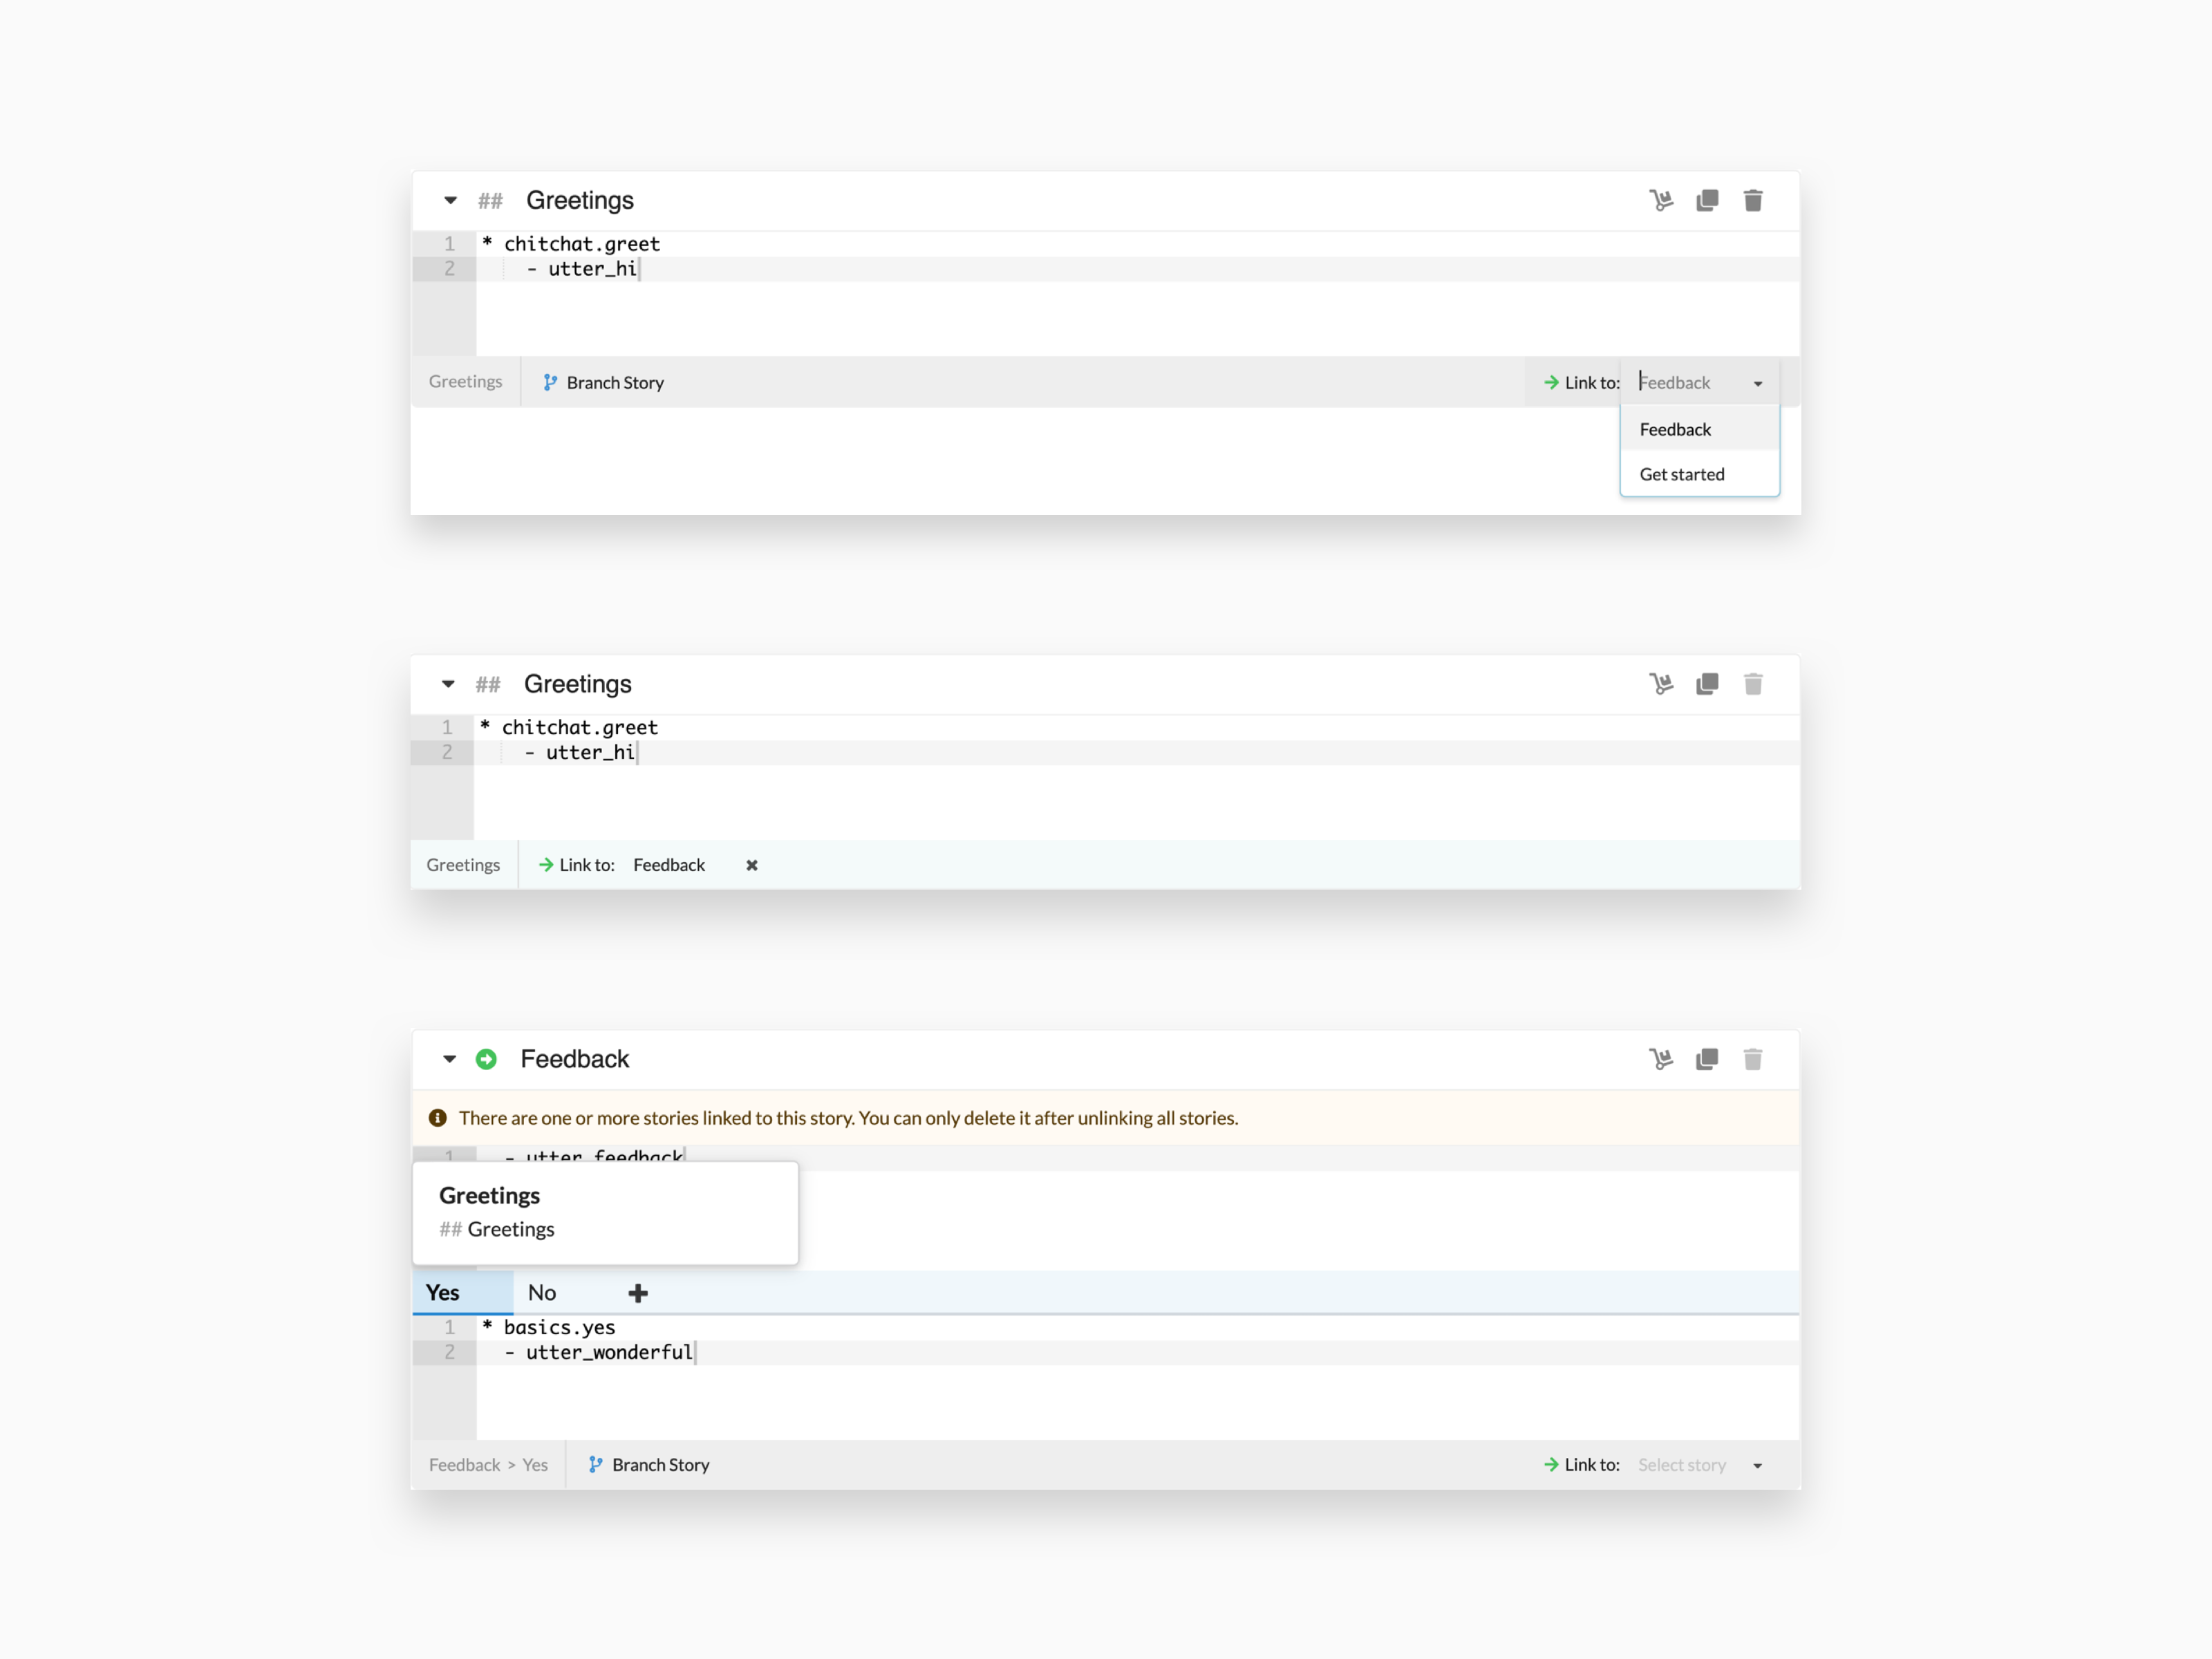Screen dimensions: 2212x1659
Task: Click linked story name Feedback in second card
Action: point(669,865)
